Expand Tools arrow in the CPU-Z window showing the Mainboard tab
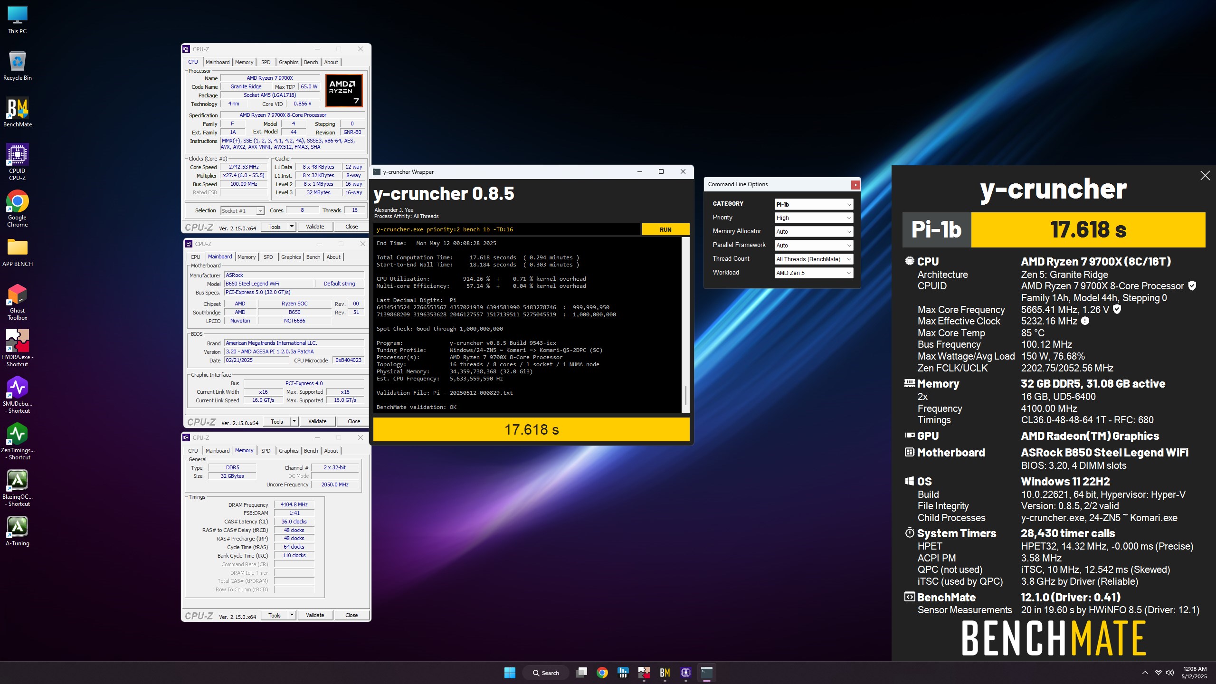The height and width of the screenshot is (684, 1216). tap(294, 421)
